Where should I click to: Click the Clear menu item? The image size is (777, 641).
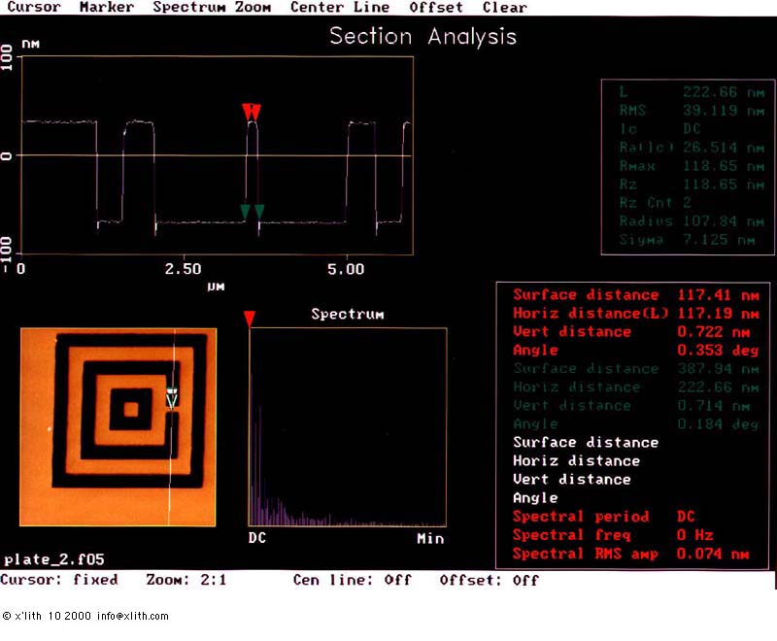click(504, 8)
